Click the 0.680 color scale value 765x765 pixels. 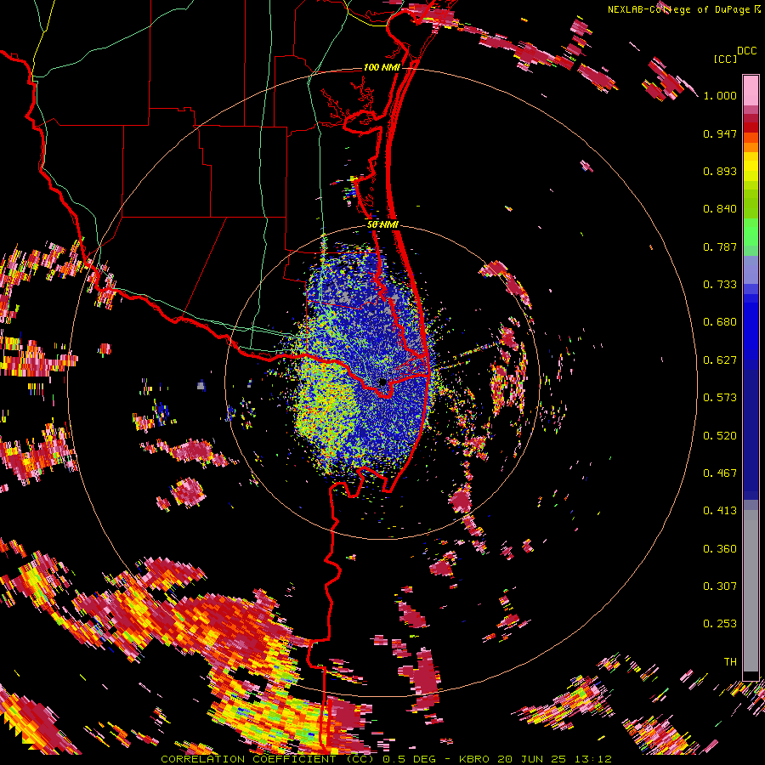tap(720, 322)
